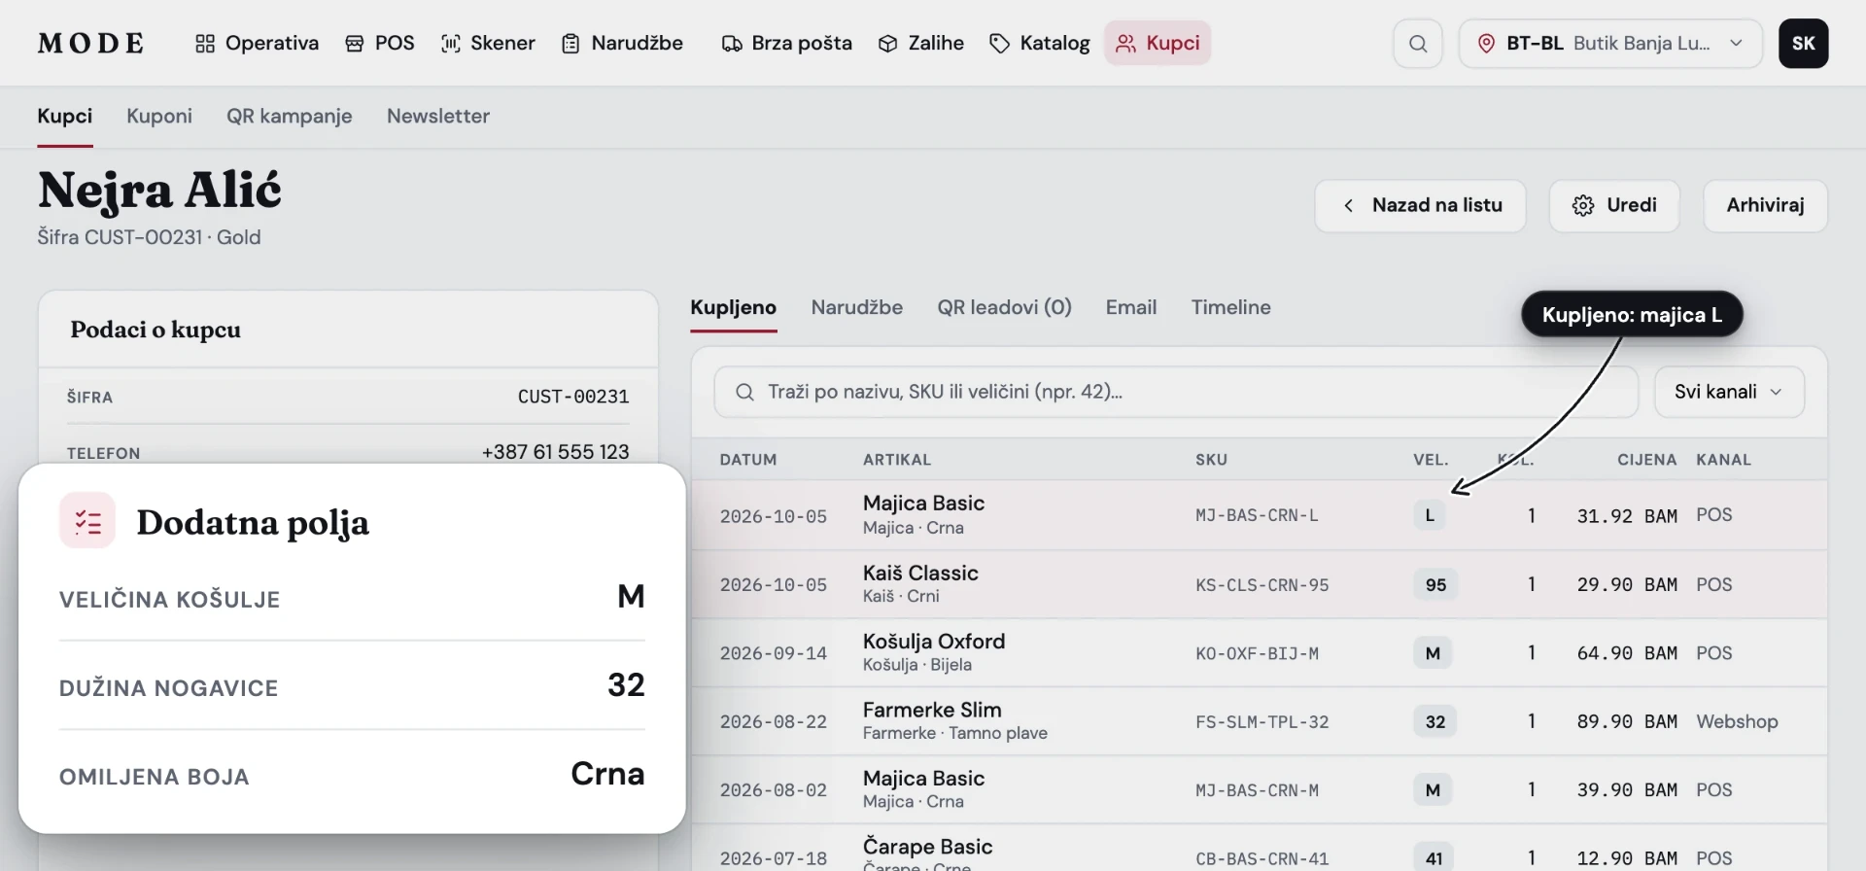Open the Svi kanali channel filter
Image resolution: width=1866 pixels, height=871 pixels.
click(x=1729, y=392)
